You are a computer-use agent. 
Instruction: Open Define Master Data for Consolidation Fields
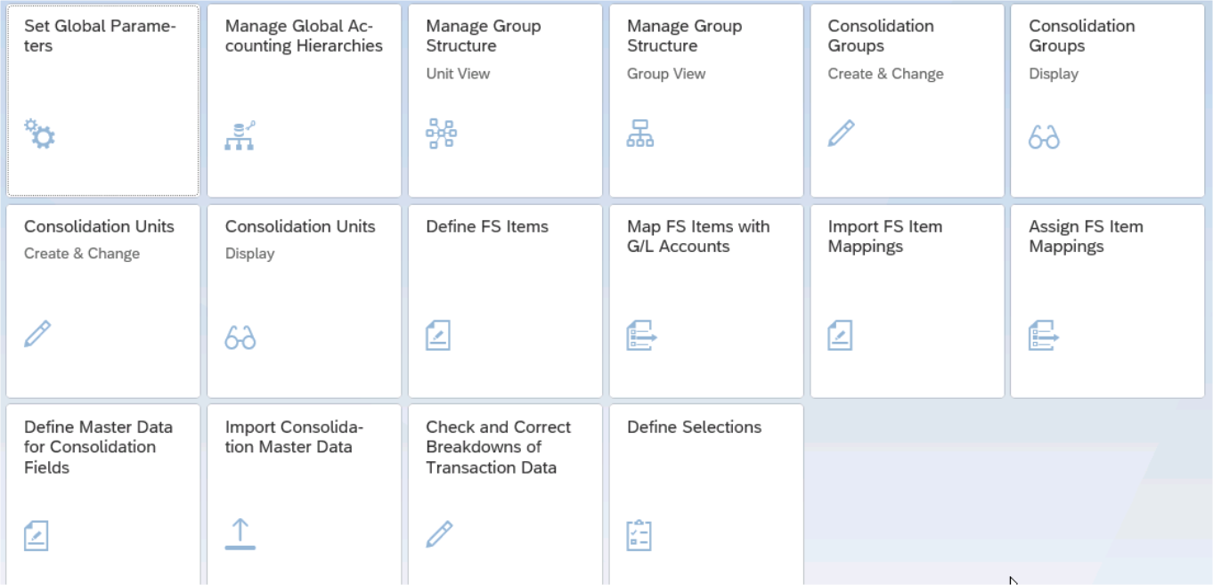click(102, 494)
